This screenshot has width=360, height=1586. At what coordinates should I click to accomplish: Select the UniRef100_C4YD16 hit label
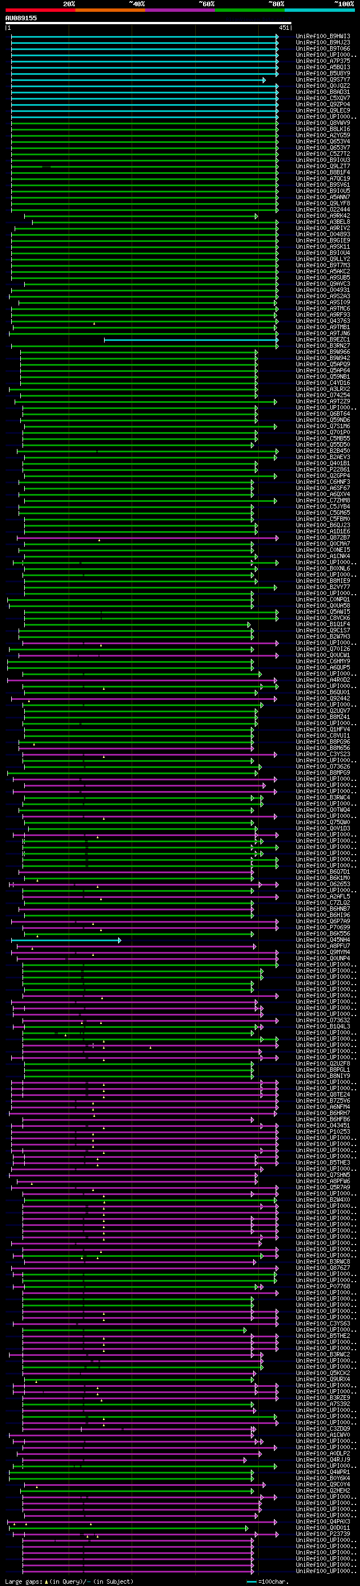323,383
